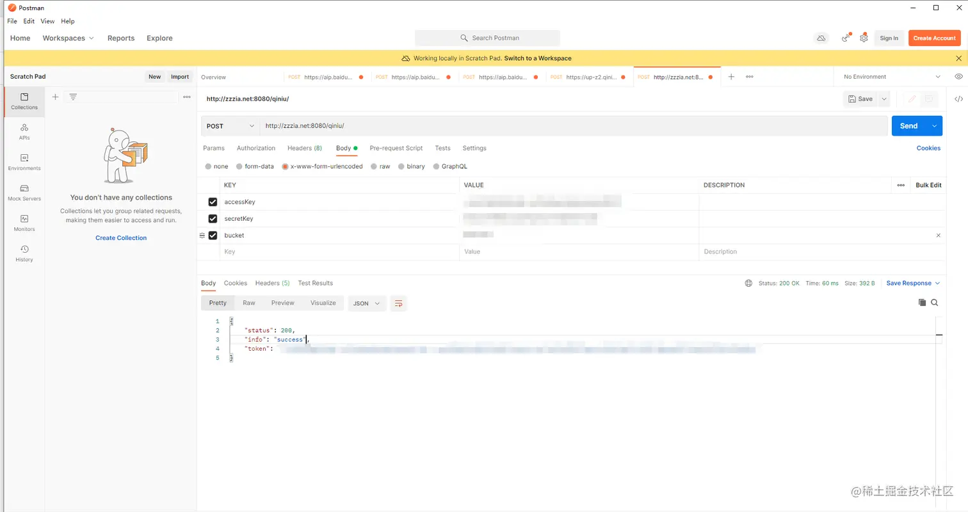Click the environment quick look eye icon
The width and height of the screenshot is (968, 512).
point(958,76)
